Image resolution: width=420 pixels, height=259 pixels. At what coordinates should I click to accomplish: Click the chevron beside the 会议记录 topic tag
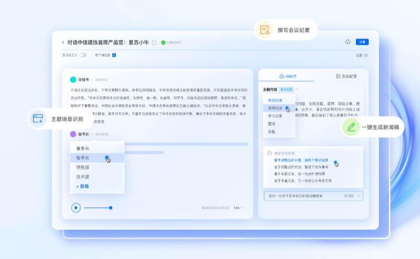point(296,89)
